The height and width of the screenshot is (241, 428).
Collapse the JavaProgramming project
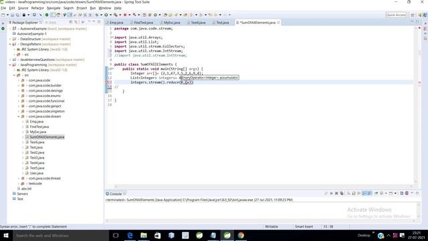tap(11, 65)
